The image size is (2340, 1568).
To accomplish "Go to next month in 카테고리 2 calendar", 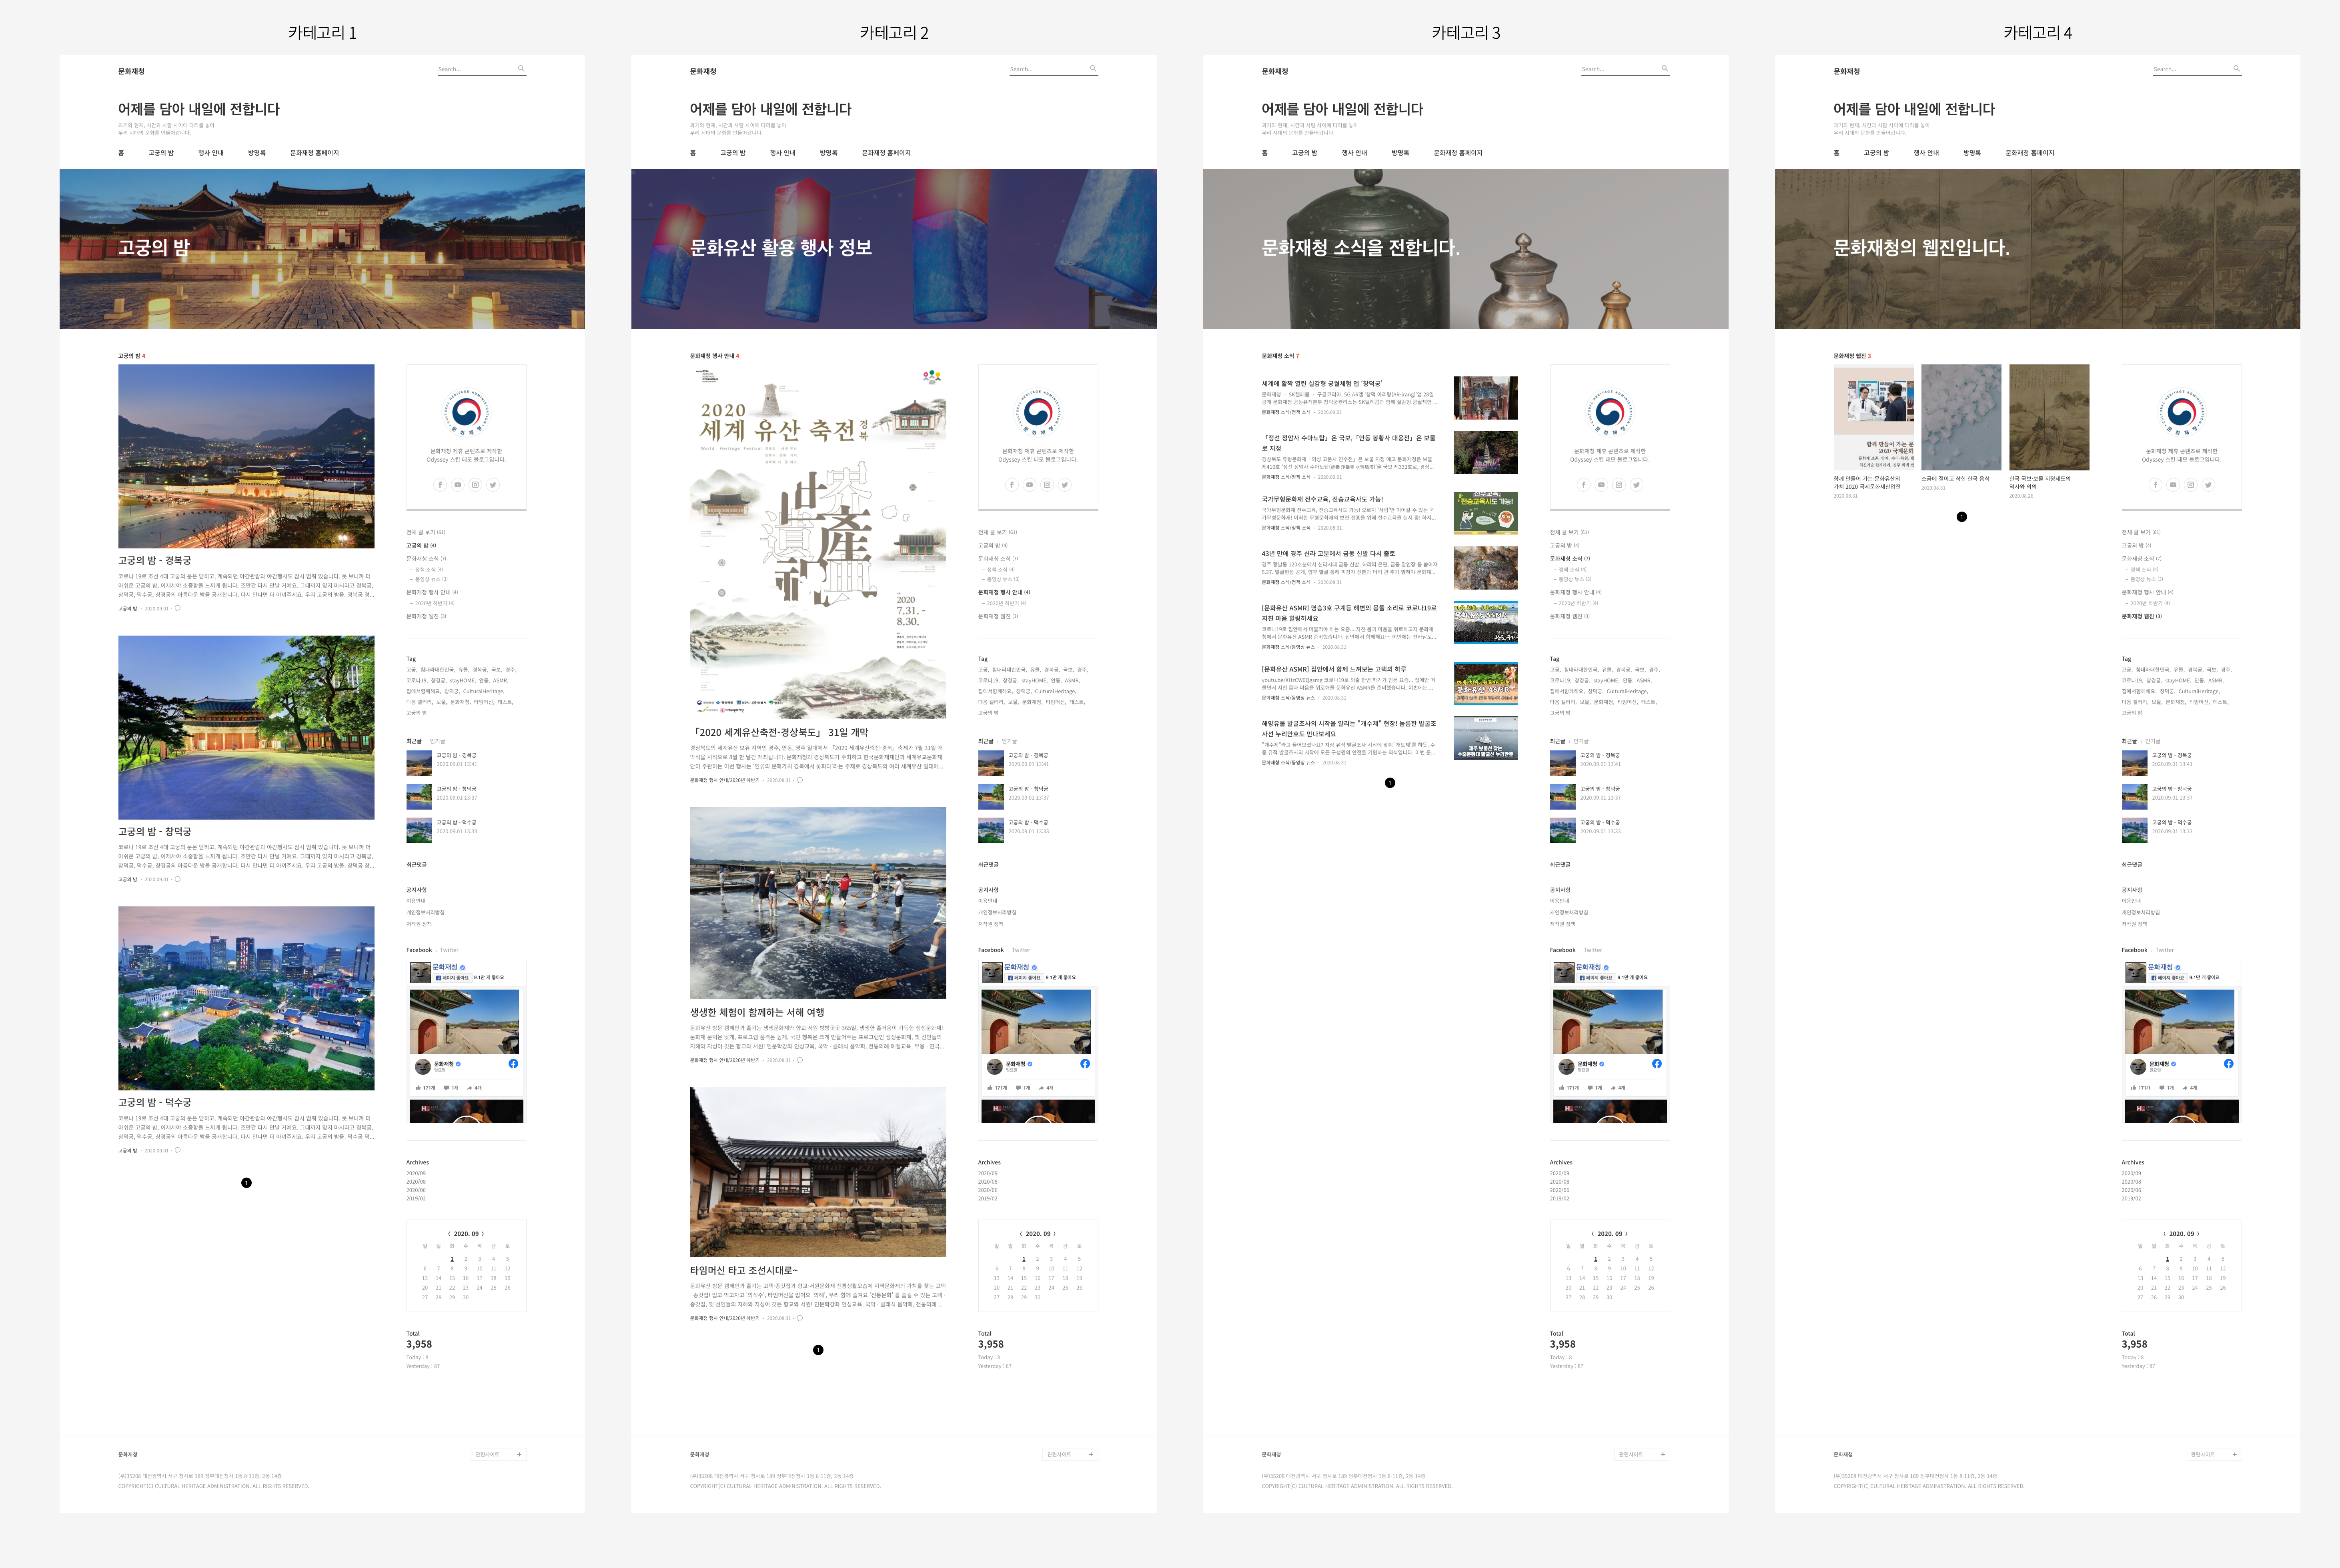I will [x=1054, y=1234].
